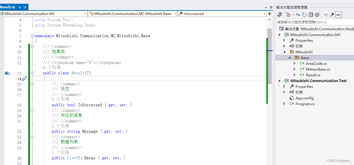Click the line 13 margin indicator icon
This screenshot has width=354, height=165.
[x=7, y=73]
